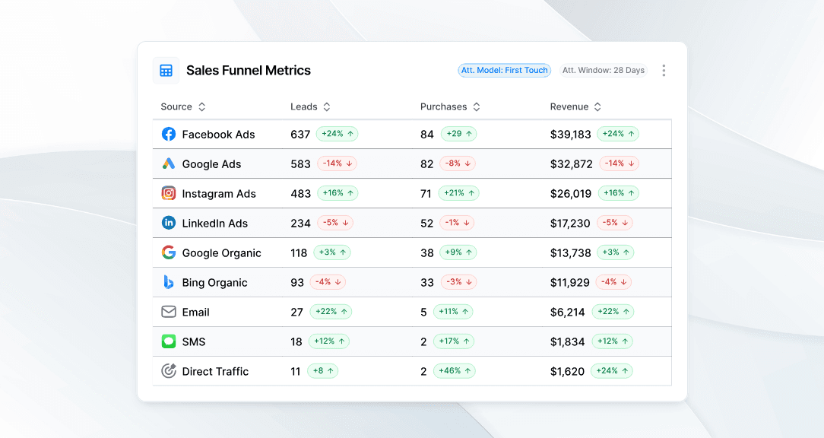
Task: Click Google Ads purchases -8% badge
Action: [x=458, y=163]
